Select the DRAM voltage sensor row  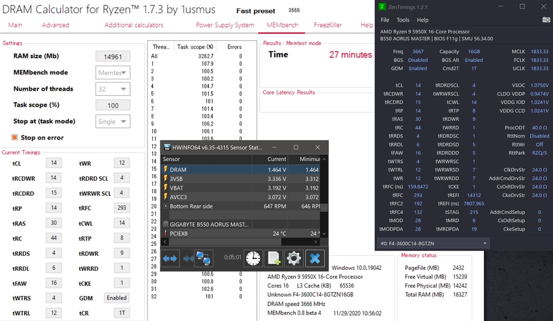241,169
